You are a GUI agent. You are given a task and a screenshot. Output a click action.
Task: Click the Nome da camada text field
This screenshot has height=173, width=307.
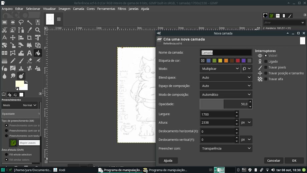click(226, 53)
